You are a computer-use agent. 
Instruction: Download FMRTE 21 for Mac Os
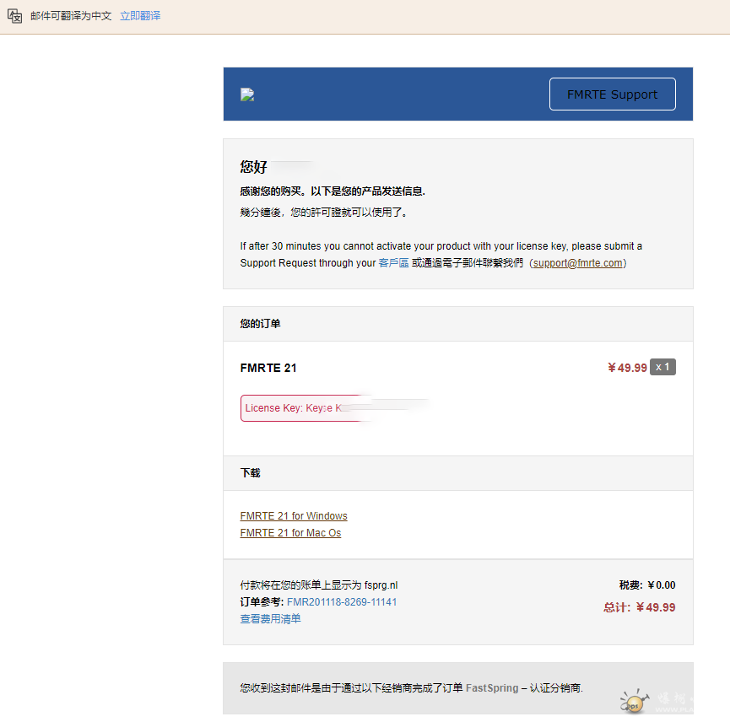(290, 533)
